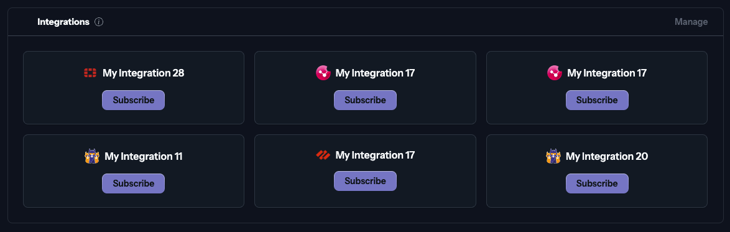Select My Integration 17 title in top-right card
Viewport: 730px width, 232px height.
coord(607,73)
